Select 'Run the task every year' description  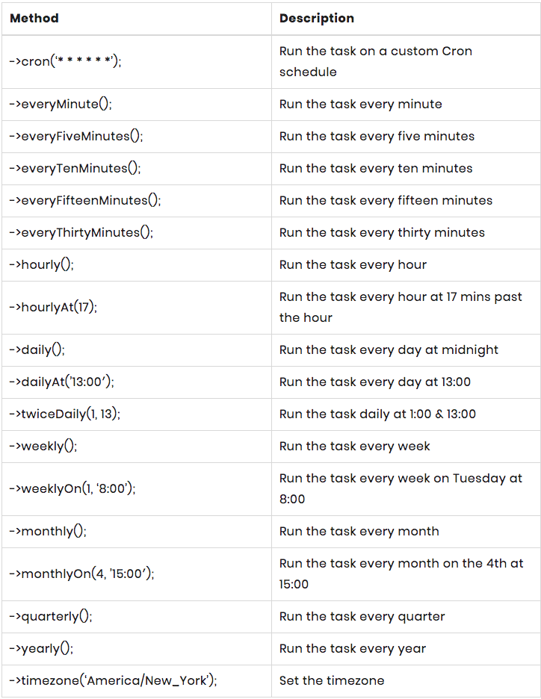353,649
